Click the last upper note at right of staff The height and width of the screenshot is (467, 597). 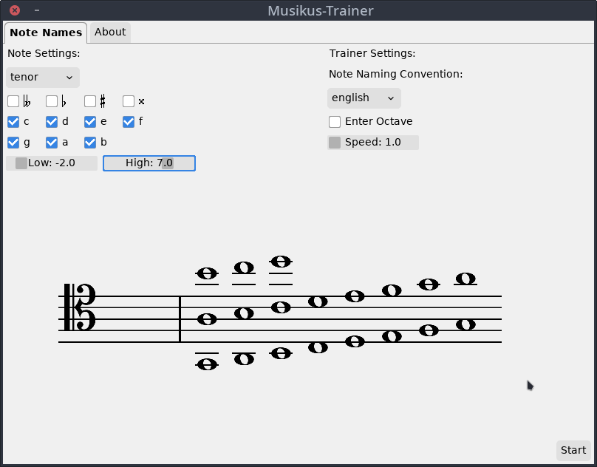[465, 279]
